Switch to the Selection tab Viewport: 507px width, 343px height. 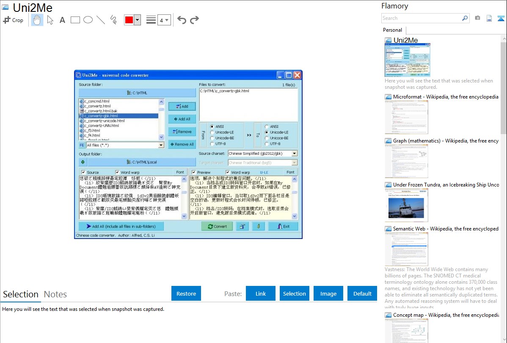(x=21, y=294)
